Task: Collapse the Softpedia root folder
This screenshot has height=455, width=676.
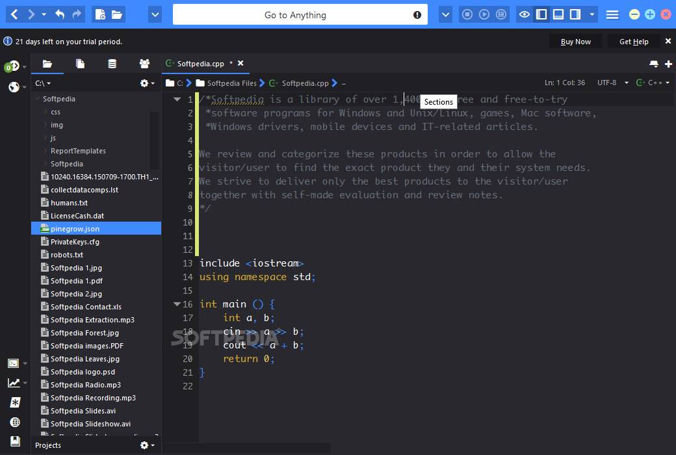Action: pos(38,99)
